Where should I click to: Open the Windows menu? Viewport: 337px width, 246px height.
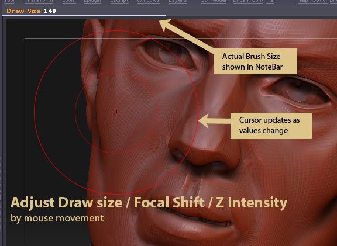(x=149, y=1)
